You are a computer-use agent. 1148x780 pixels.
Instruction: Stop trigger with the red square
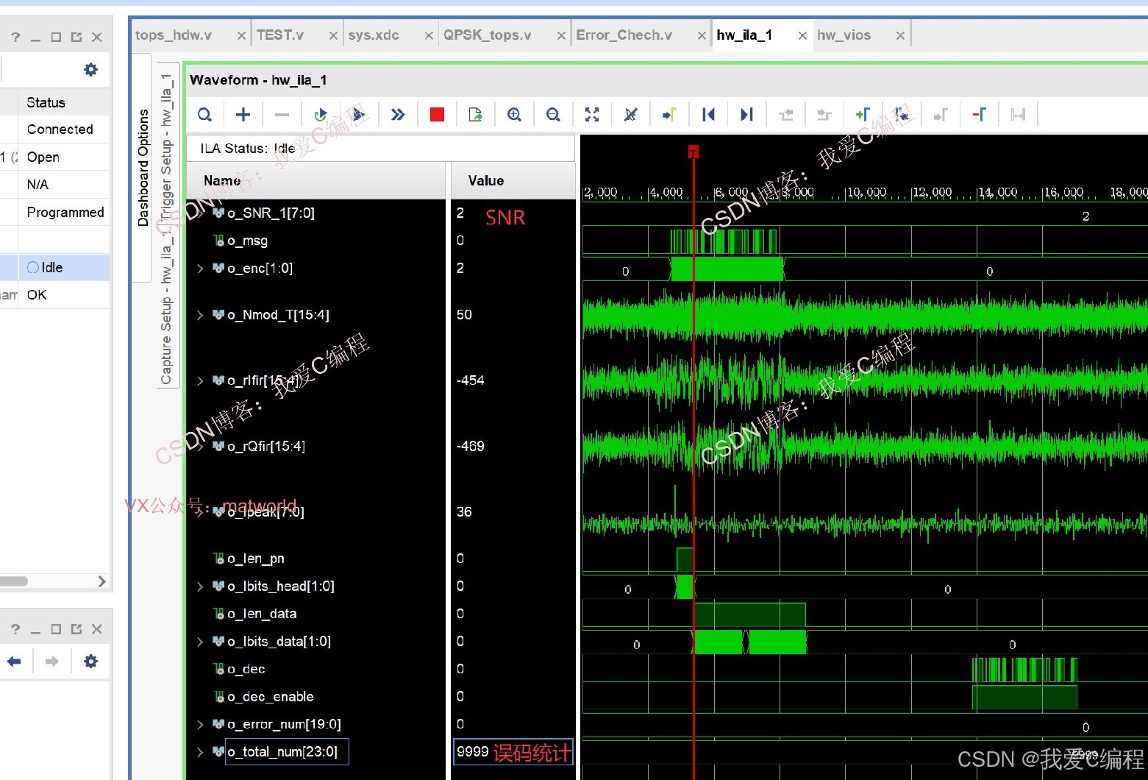click(437, 115)
